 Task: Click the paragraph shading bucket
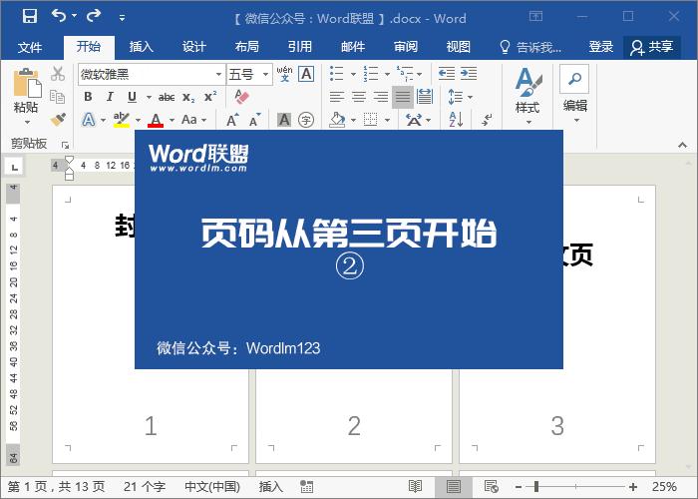point(337,120)
